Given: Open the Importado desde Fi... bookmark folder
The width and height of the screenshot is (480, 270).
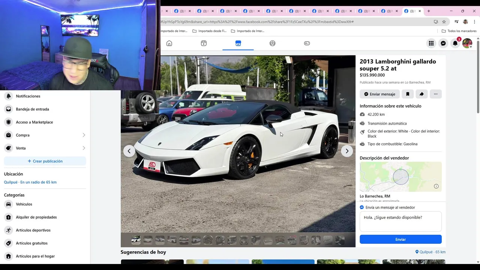Looking at the screenshot, I should click(210, 31).
